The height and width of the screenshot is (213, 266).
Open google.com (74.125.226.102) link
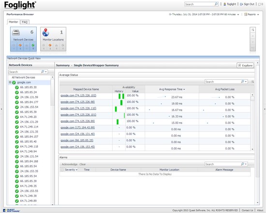point(78,96)
